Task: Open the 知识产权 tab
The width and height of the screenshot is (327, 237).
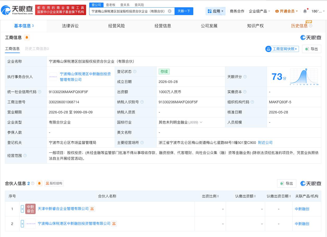Action: coord(255,26)
